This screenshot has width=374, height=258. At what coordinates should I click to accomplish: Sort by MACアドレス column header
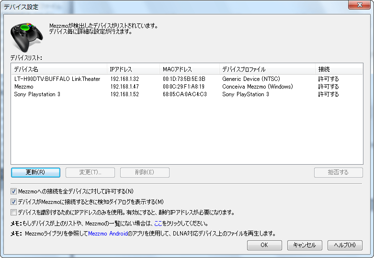[190, 69]
